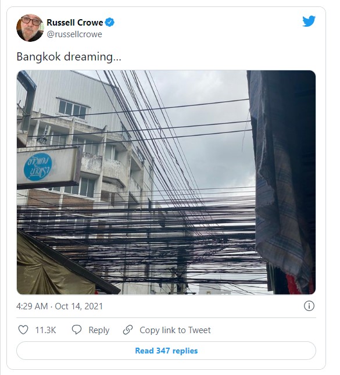
Task: Click the 4:29 AM time text
Action: [32, 306]
